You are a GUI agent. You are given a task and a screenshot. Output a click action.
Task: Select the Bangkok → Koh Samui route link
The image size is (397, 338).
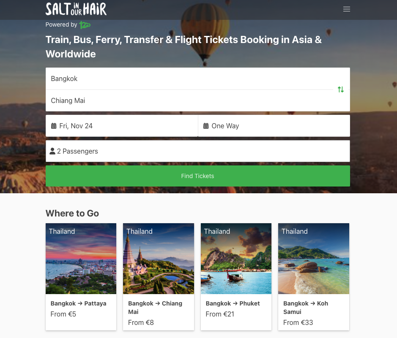[x=306, y=308]
